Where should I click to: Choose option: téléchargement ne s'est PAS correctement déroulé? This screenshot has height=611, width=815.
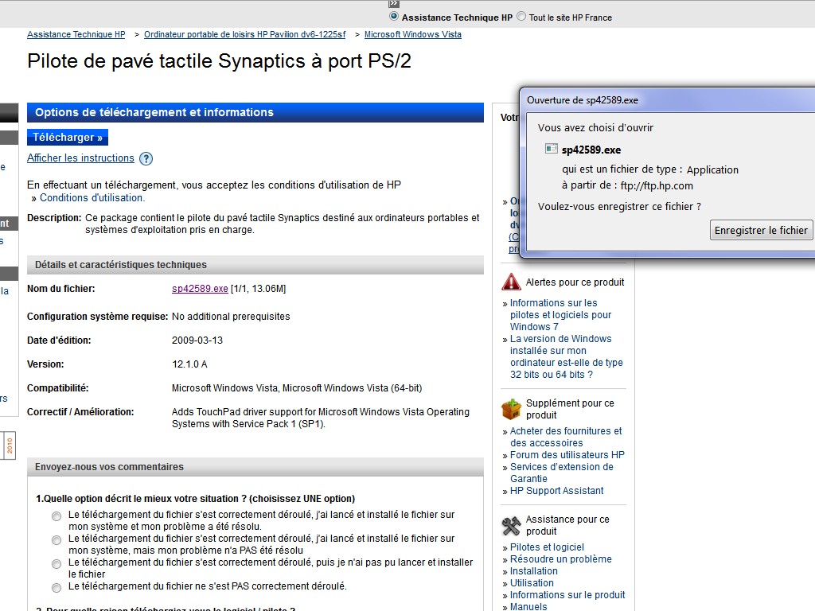tap(57, 588)
